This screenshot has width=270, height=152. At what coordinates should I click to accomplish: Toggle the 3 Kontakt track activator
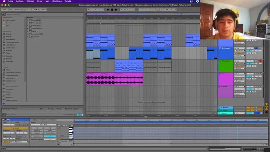pyautogui.click(x=250, y=48)
